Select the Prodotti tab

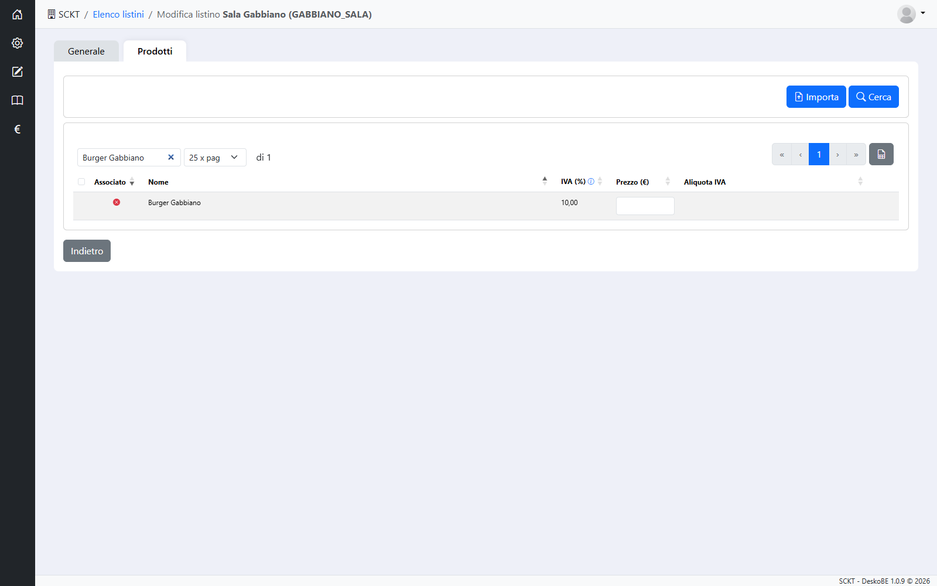tap(155, 51)
